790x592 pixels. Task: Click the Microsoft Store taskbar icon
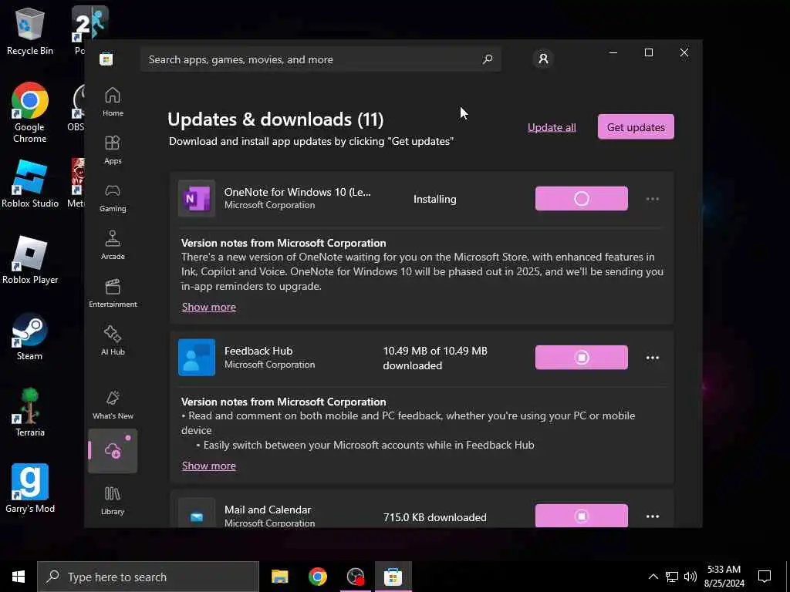click(x=393, y=577)
